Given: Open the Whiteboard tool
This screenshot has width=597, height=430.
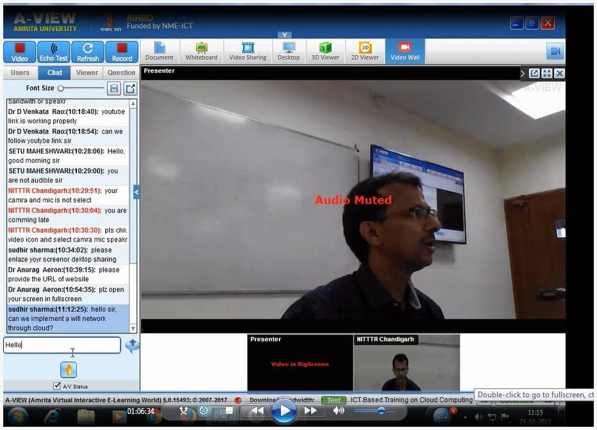Looking at the screenshot, I should tap(201, 51).
